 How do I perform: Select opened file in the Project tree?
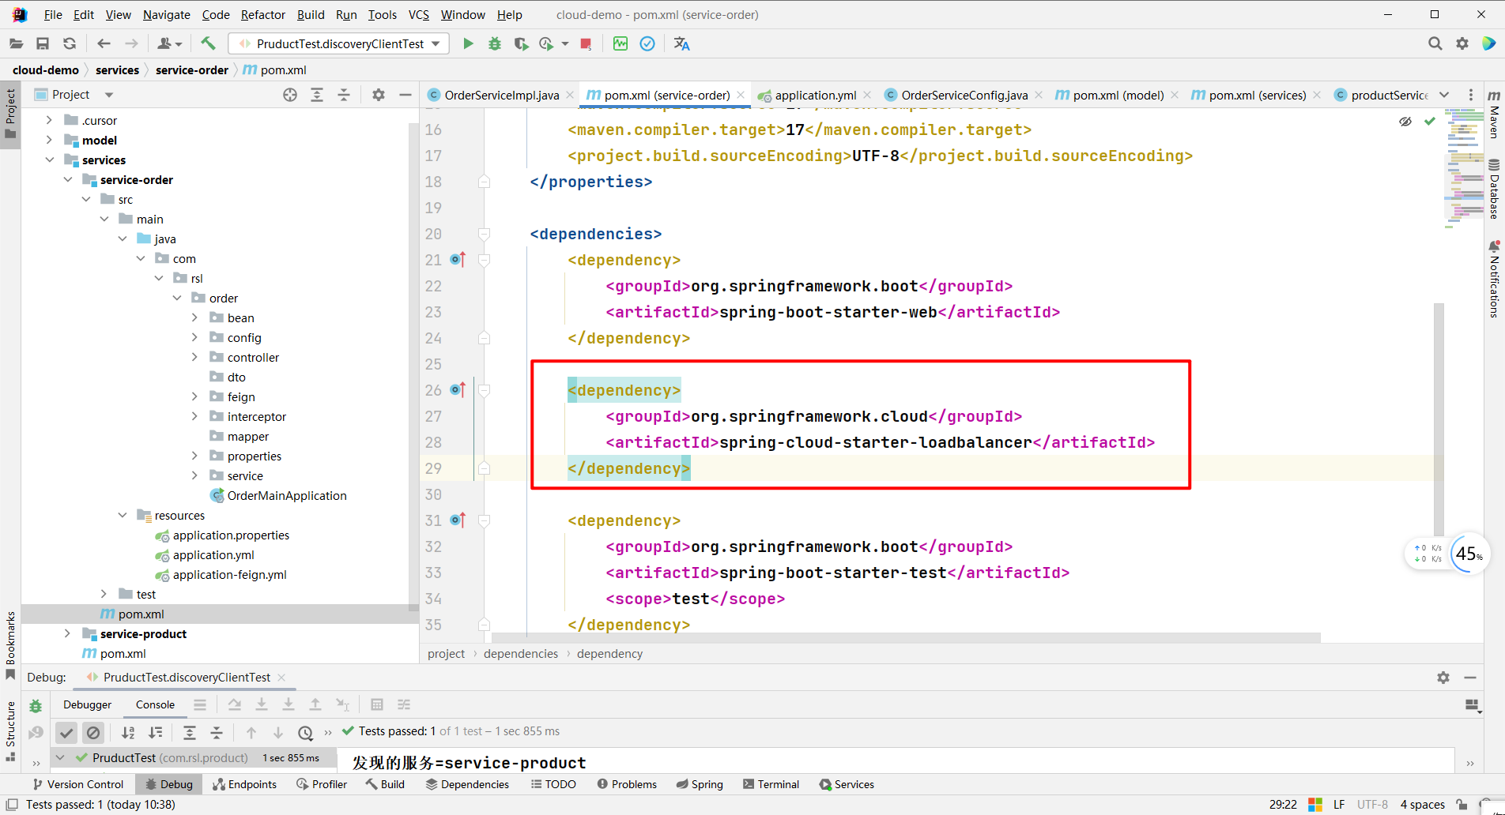point(290,95)
